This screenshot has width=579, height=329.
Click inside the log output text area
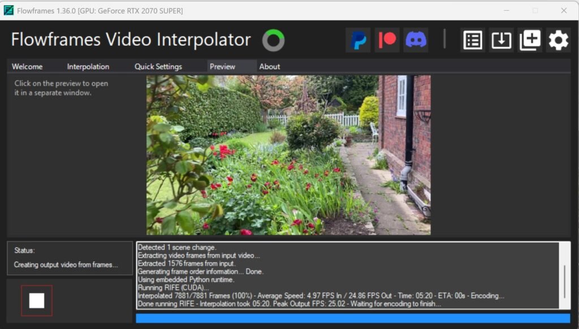[x=339, y=275]
